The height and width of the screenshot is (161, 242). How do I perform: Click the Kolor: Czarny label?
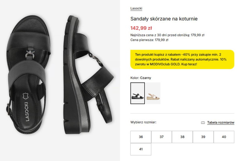141,78
